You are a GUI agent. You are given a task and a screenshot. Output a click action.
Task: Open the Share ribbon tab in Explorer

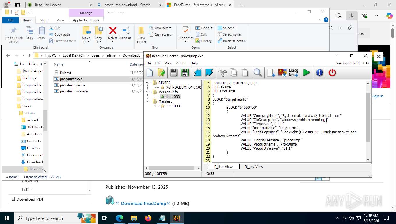pyautogui.click(x=44, y=20)
